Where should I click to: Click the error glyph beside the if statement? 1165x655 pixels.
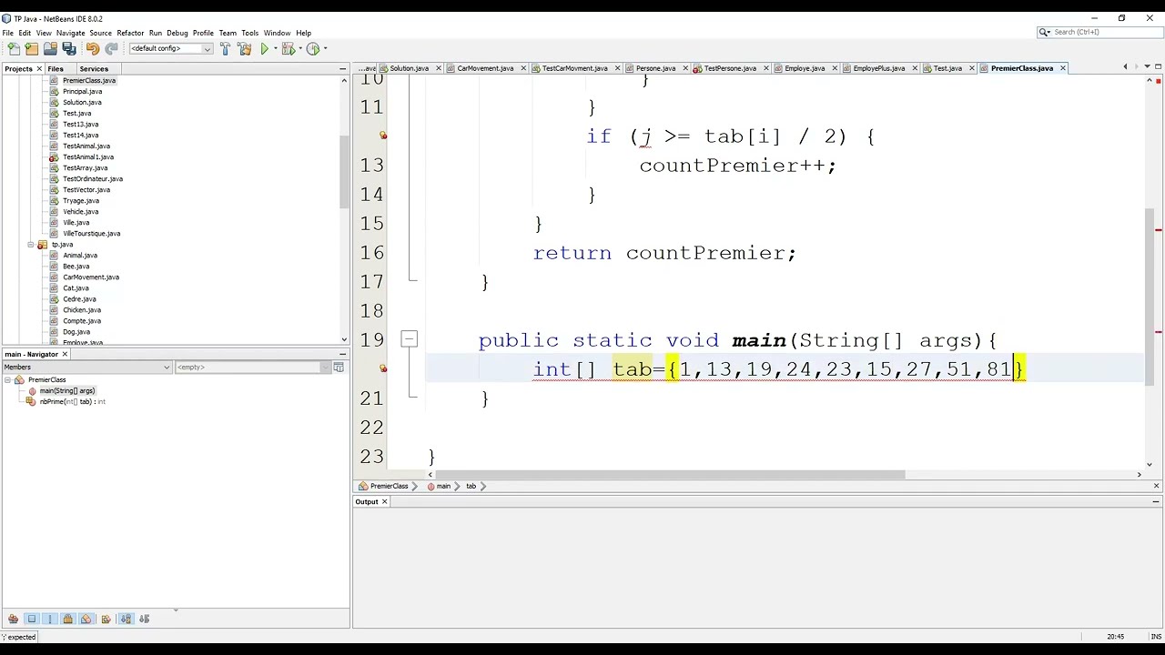pyautogui.click(x=383, y=136)
